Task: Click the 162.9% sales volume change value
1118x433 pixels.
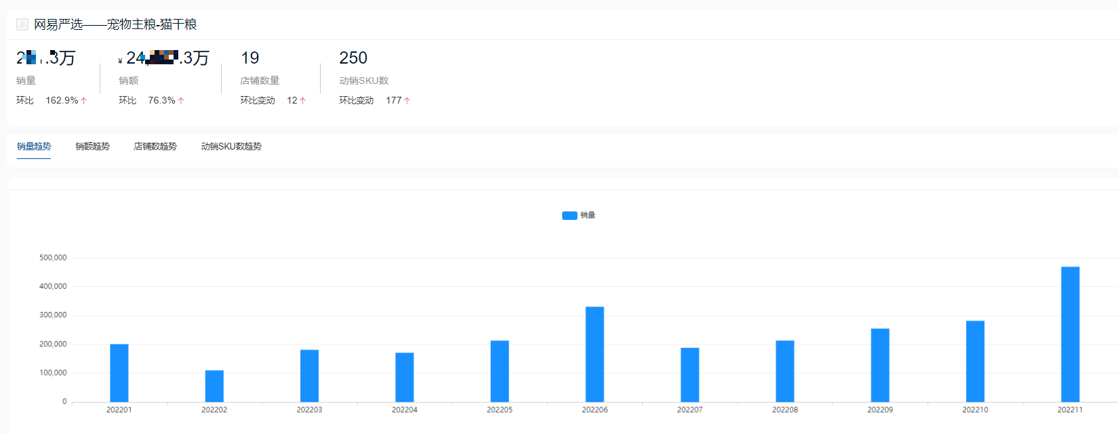Action: [x=62, y=100]
